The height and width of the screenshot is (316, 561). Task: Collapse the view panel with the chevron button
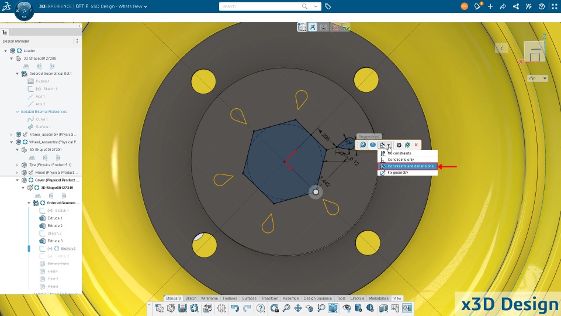point(501,49)
